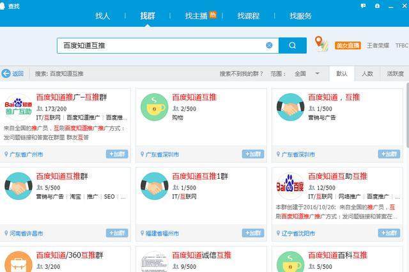The height and width of the screenshot is (272, 409).
Task: Switch to the 找主播 tab
Action: pos(196,16)
